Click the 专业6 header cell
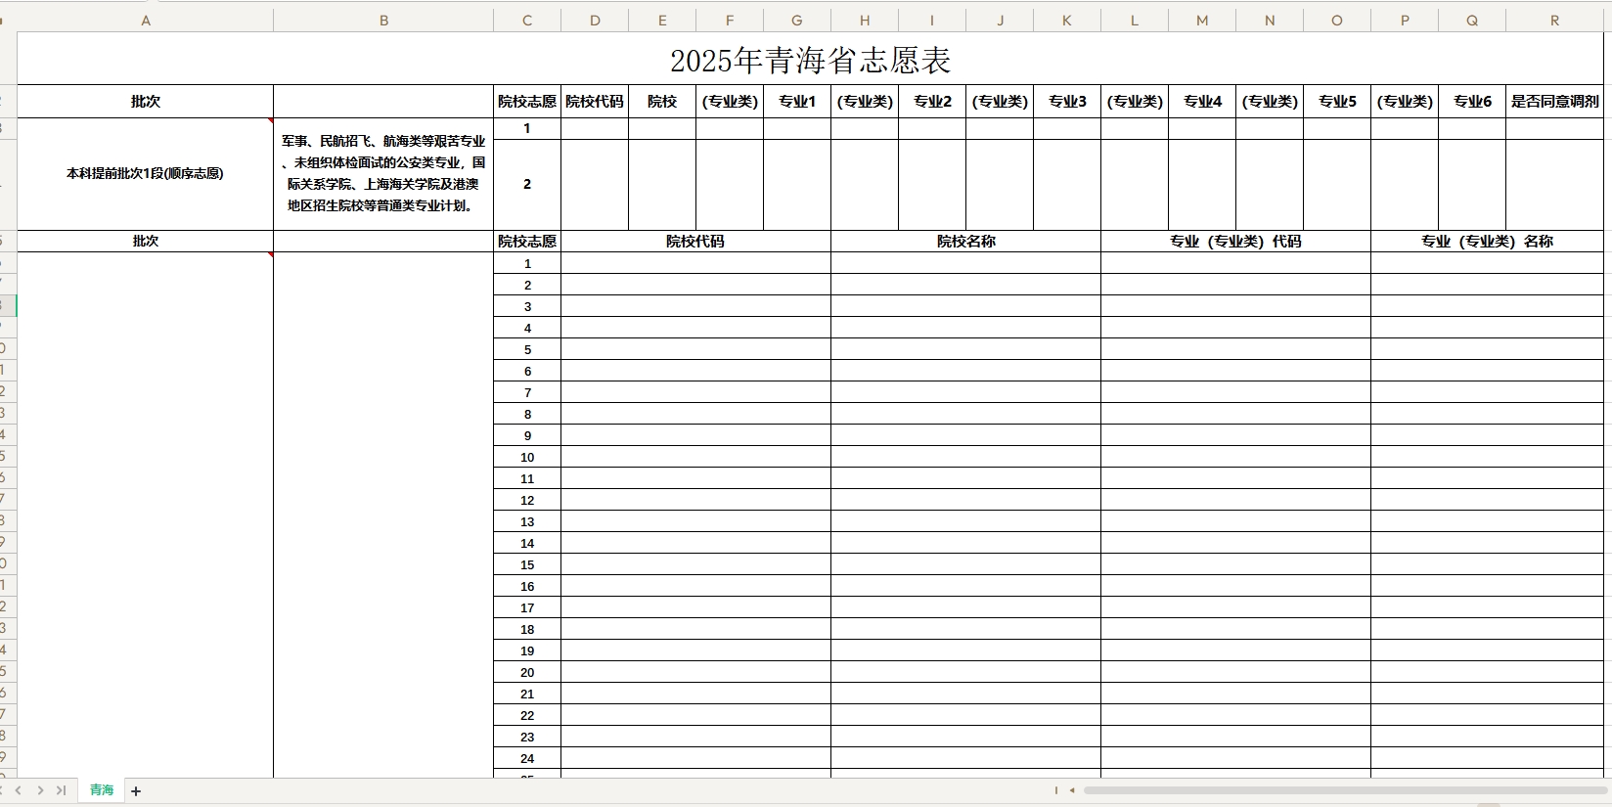 1472,102
